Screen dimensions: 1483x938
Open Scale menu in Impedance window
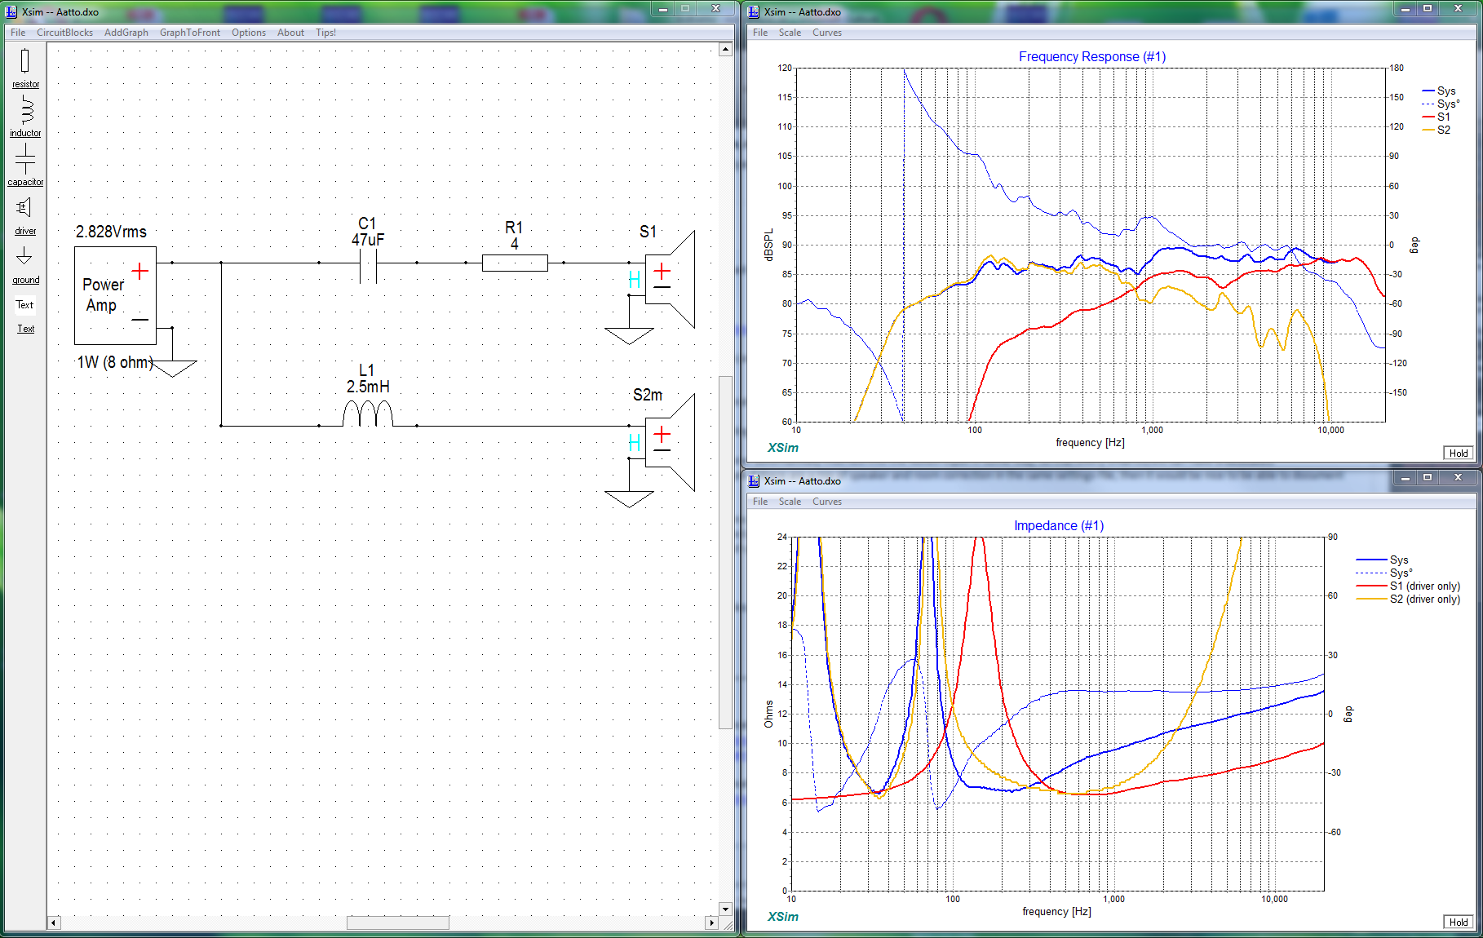pos(790,502)
